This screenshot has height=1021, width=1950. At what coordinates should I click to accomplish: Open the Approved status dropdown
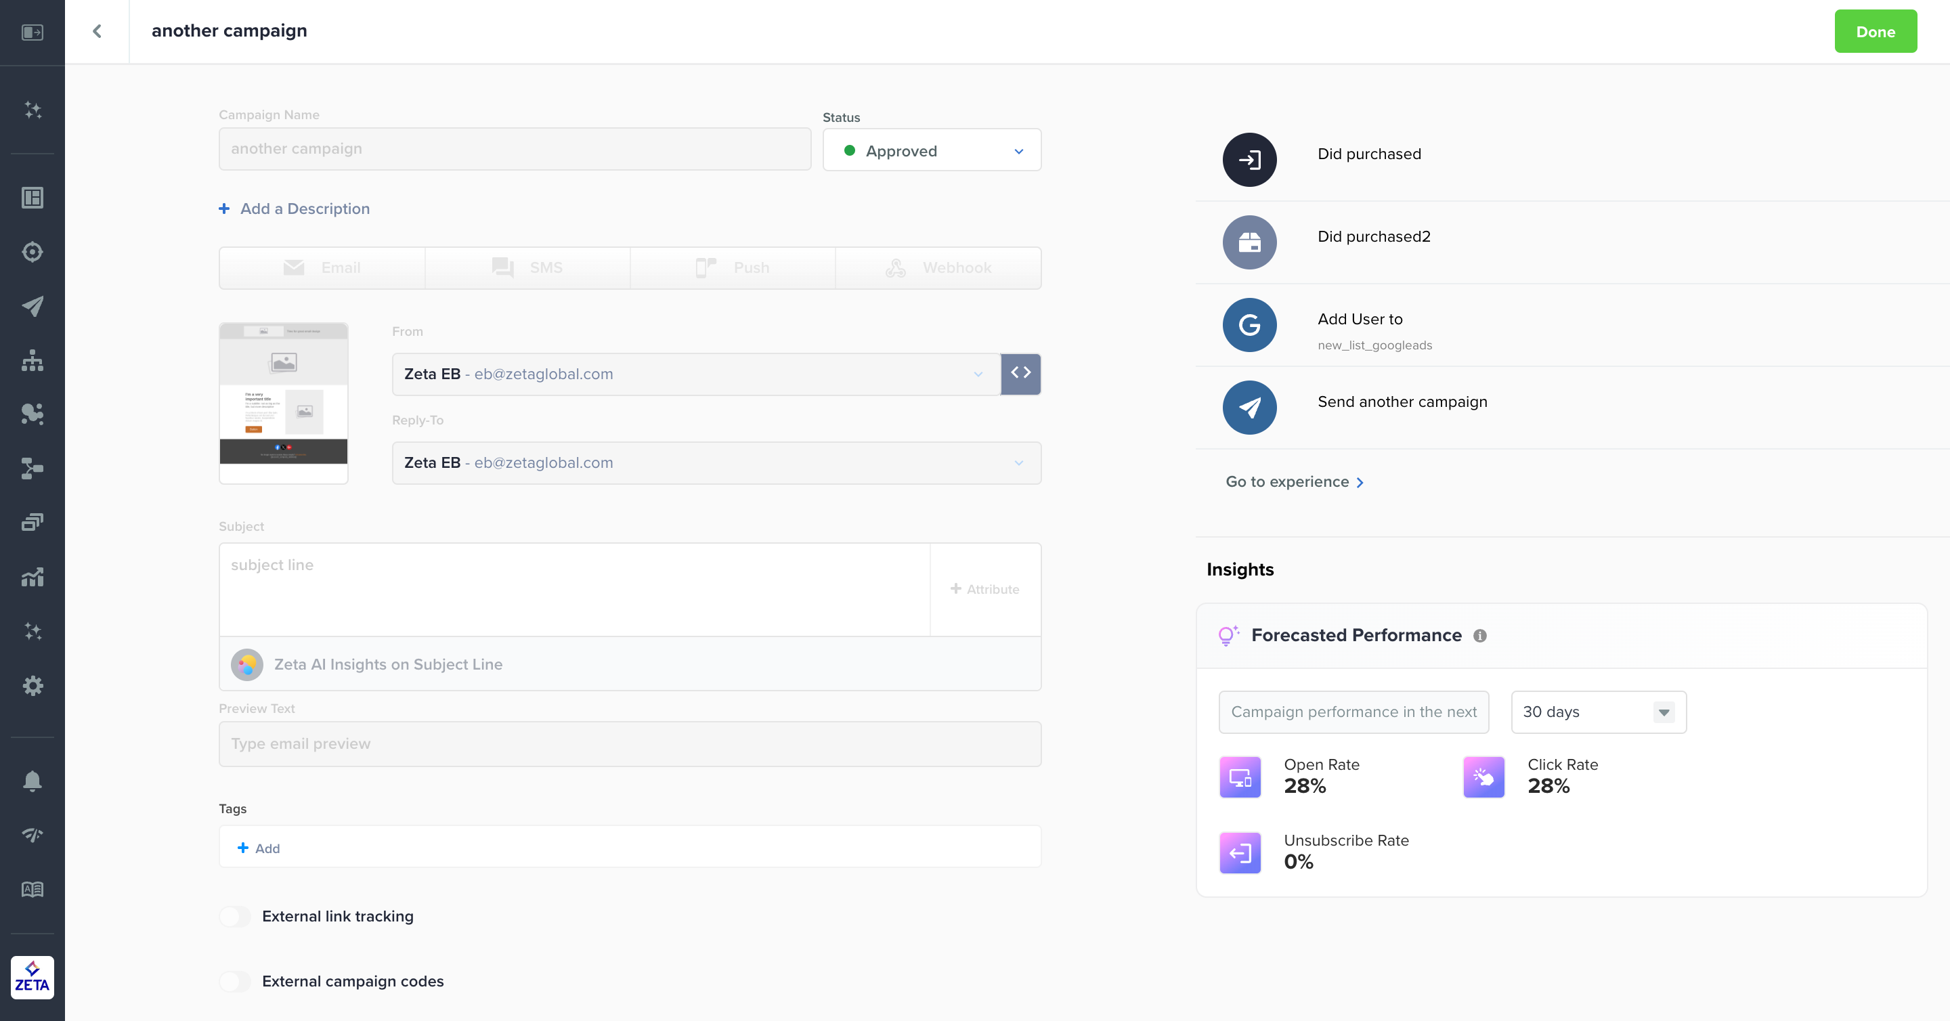coord(931,150)
